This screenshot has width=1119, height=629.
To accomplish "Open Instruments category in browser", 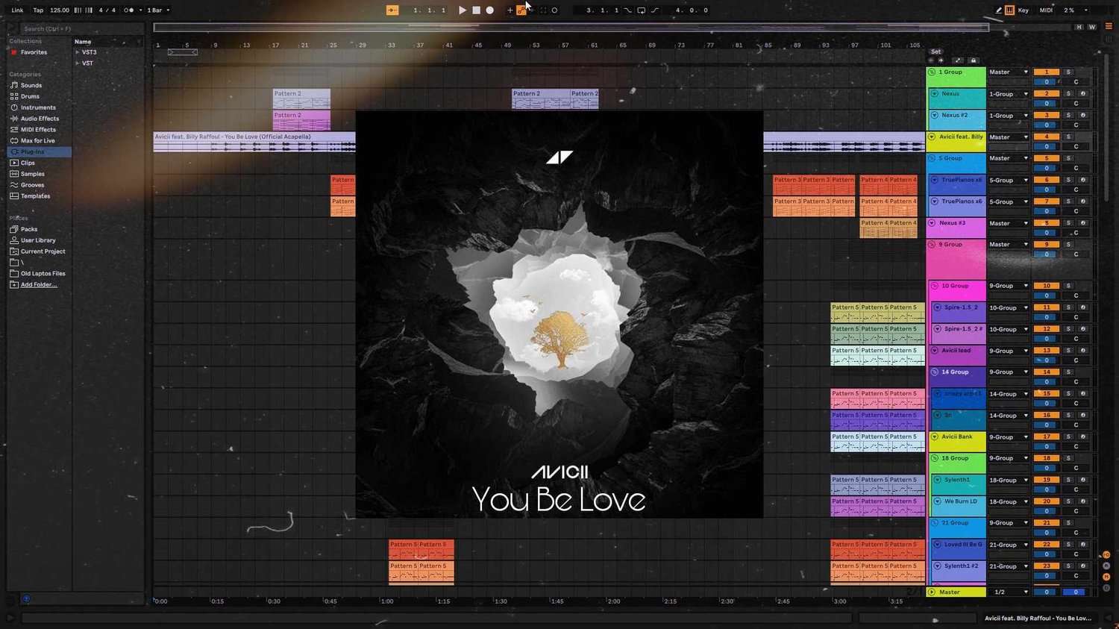I will click(37, 107).
